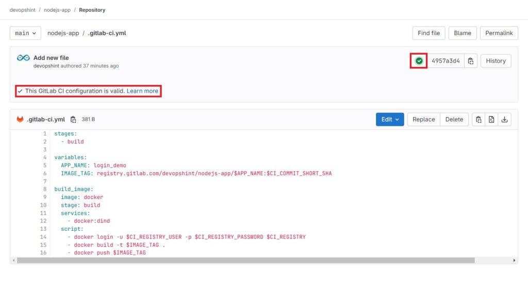Click the '- docker:dind' service line
The width and height of the screenshot is (528, 303).
click(89, 221)
